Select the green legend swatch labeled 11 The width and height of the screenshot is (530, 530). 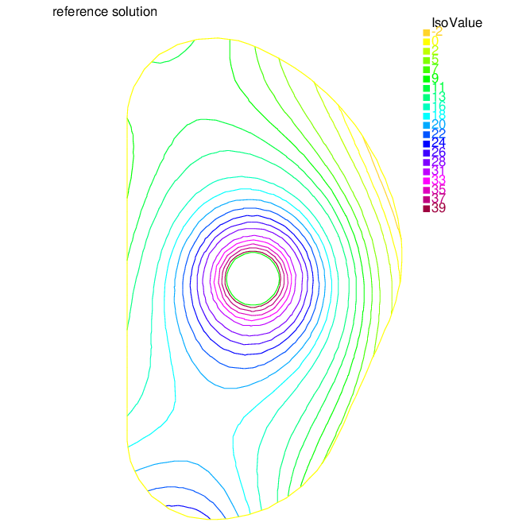click(426, 88)
